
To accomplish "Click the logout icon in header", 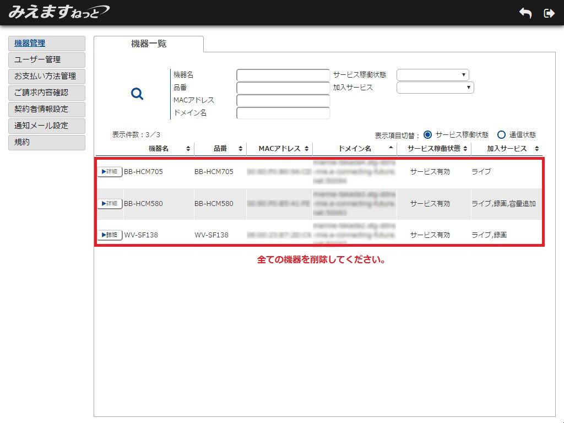I will tap(549, 14).
